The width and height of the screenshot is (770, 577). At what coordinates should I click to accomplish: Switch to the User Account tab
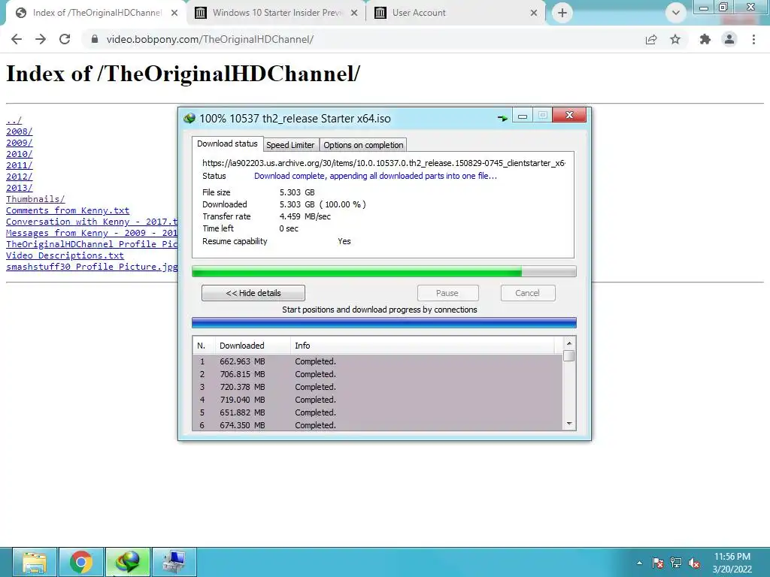click(x=456, y=13)
